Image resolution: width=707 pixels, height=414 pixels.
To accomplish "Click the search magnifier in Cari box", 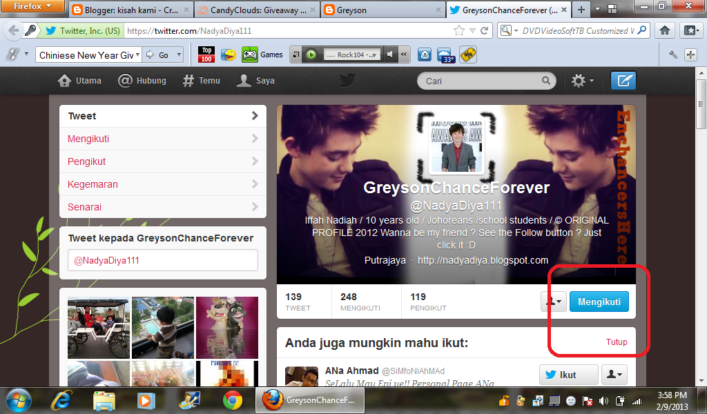I will 546,81.
